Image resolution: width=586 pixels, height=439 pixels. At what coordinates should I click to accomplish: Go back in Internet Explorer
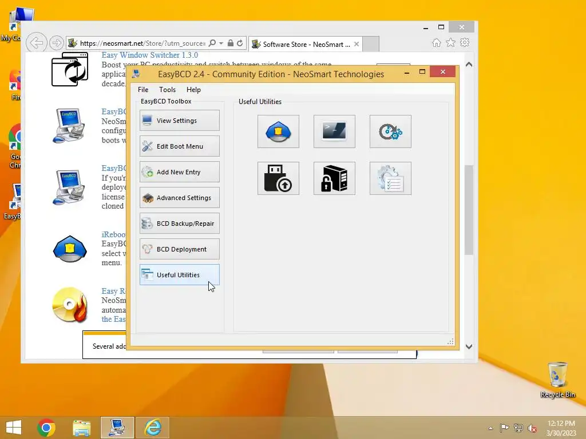(36, 43)
